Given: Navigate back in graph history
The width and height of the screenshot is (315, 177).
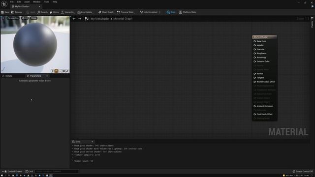Looking at the screenshot, I should point(74,19).
